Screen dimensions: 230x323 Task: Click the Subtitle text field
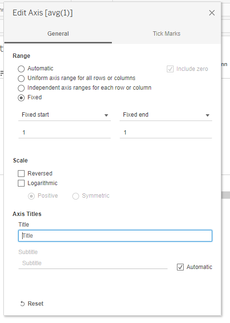tap(93, 263)
